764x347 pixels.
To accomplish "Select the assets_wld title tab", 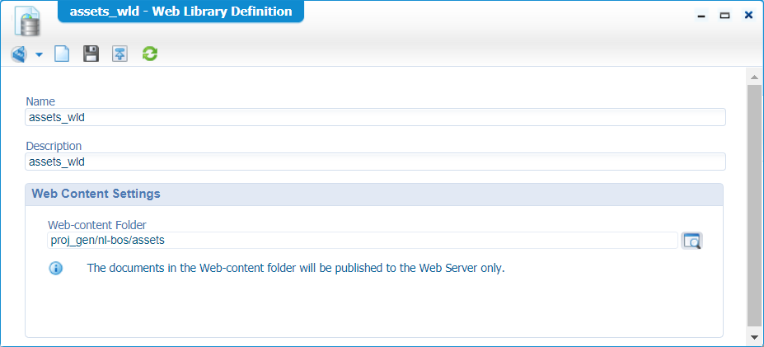I will (x=180, y=12).
